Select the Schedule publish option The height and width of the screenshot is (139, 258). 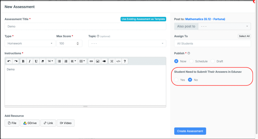click(191, 61)
